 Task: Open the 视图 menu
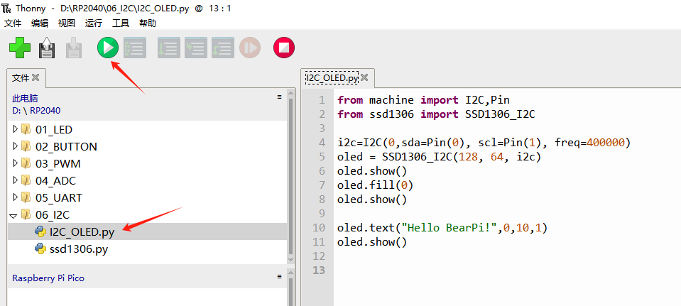pos(67,23)
